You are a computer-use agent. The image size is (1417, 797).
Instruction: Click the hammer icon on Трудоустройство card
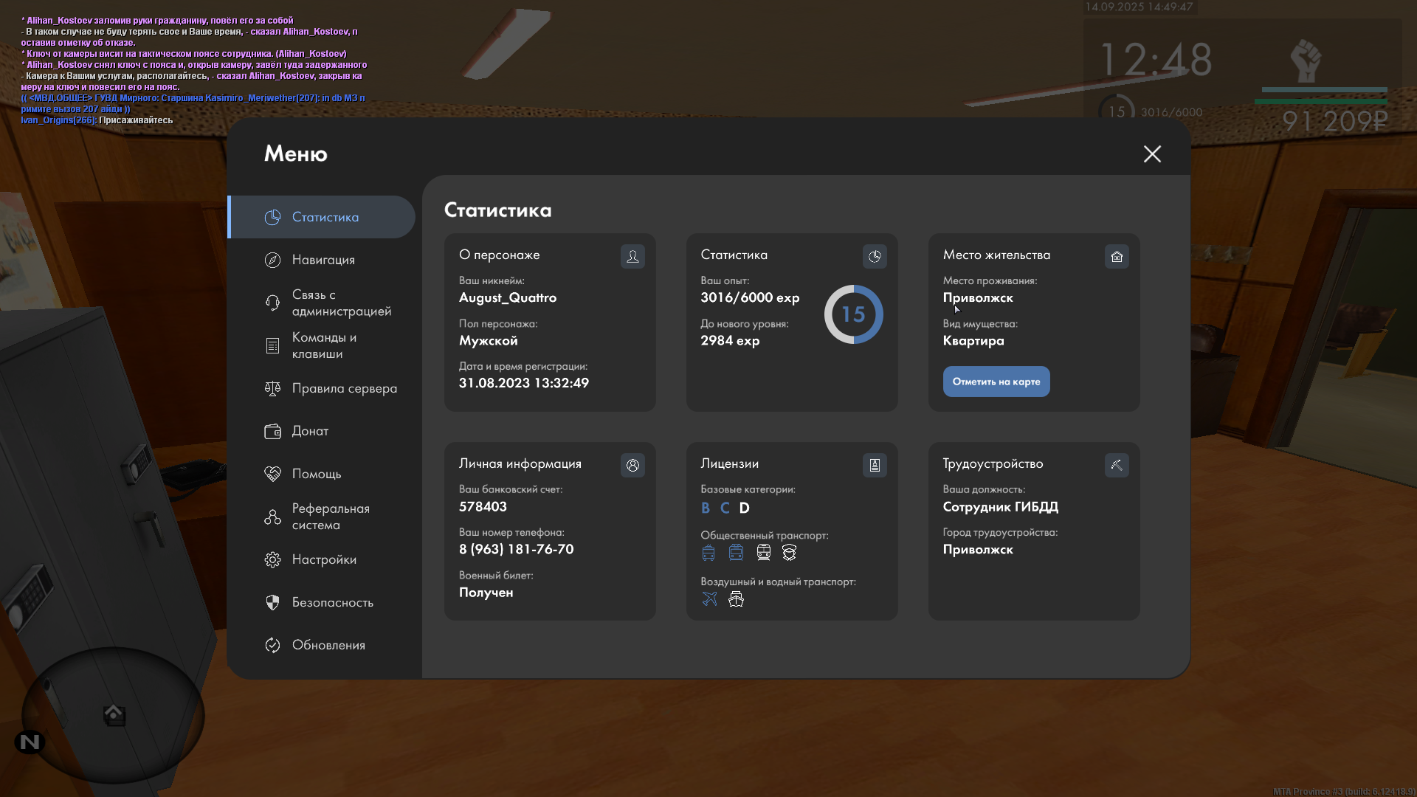click(1117, 465)
